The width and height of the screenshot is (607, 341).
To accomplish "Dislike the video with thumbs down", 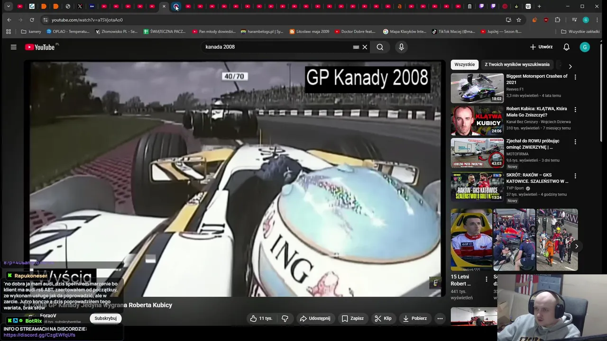I will (285, 318).
